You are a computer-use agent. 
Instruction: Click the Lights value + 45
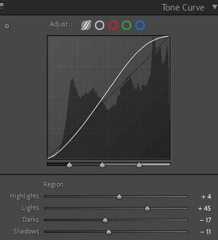point(205,208)
